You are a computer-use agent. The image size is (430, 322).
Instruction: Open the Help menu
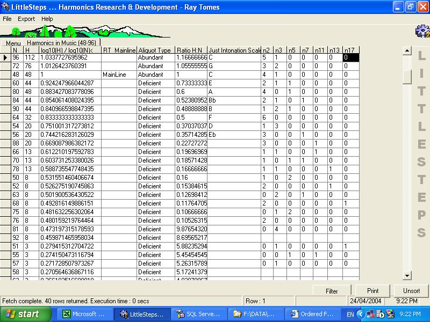(x=47, y=18)
